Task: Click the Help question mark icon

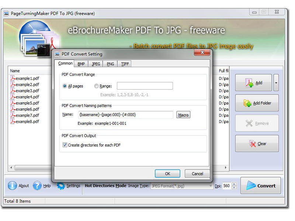Action: click(37, 186)
